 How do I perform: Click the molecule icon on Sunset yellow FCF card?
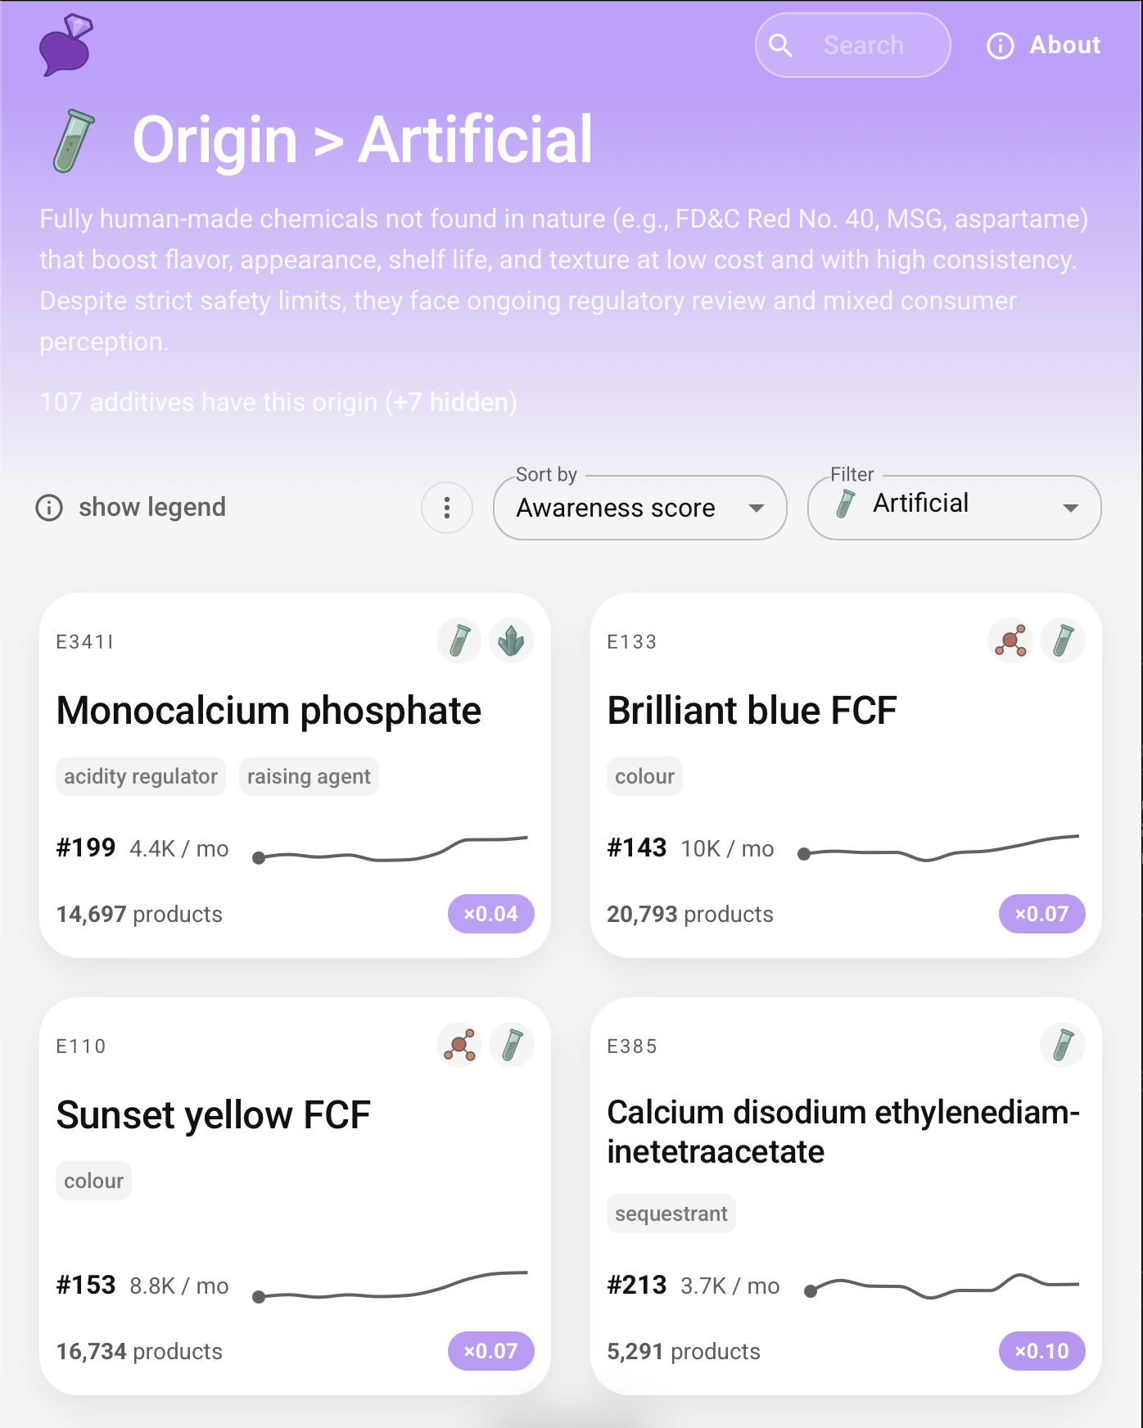[459, 1045]
